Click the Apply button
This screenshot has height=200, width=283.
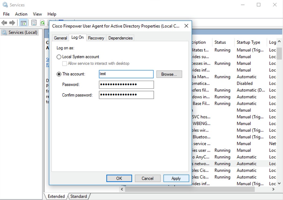[x=176, y=178]
